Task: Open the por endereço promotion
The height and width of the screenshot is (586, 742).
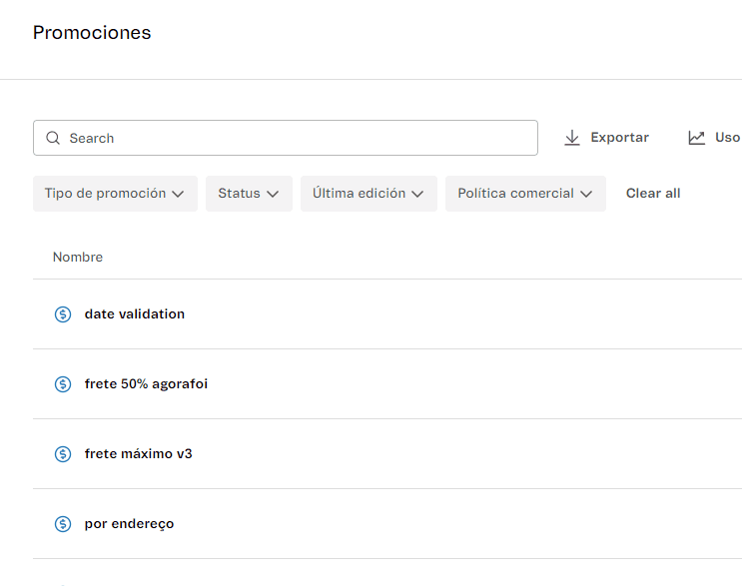Action: 129,524
